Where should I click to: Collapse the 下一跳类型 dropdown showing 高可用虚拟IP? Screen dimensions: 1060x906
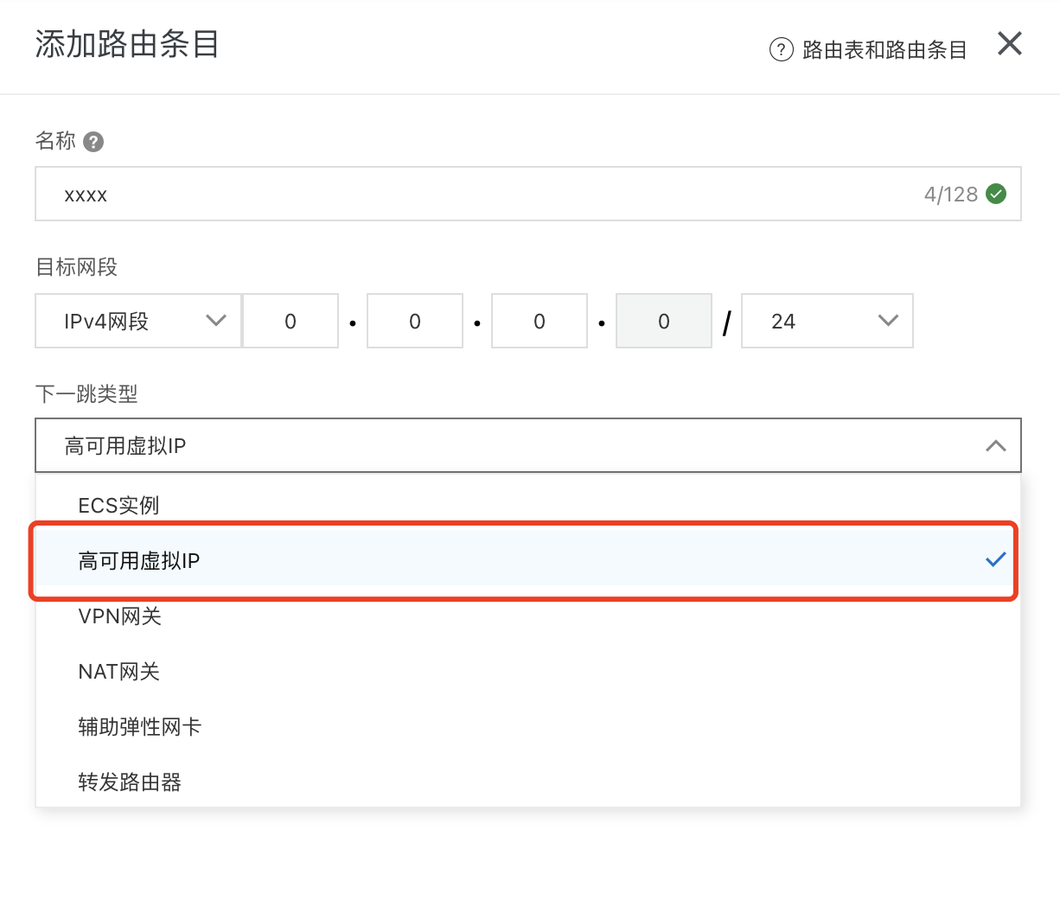pos(528,445)
